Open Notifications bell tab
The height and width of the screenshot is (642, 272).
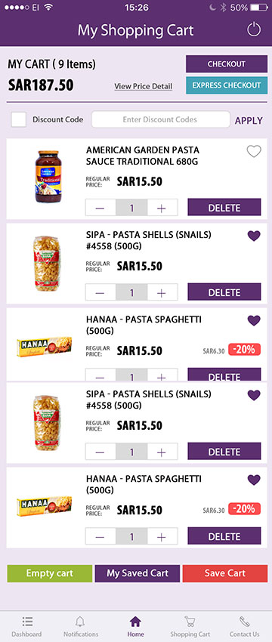(x=81, y=626)
